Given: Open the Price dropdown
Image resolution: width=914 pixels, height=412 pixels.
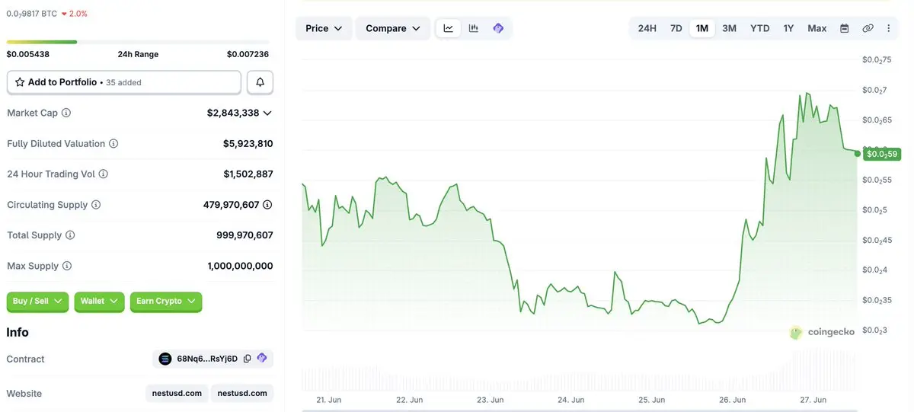Looking at the screenshot, I should click(x=324, y=28).
